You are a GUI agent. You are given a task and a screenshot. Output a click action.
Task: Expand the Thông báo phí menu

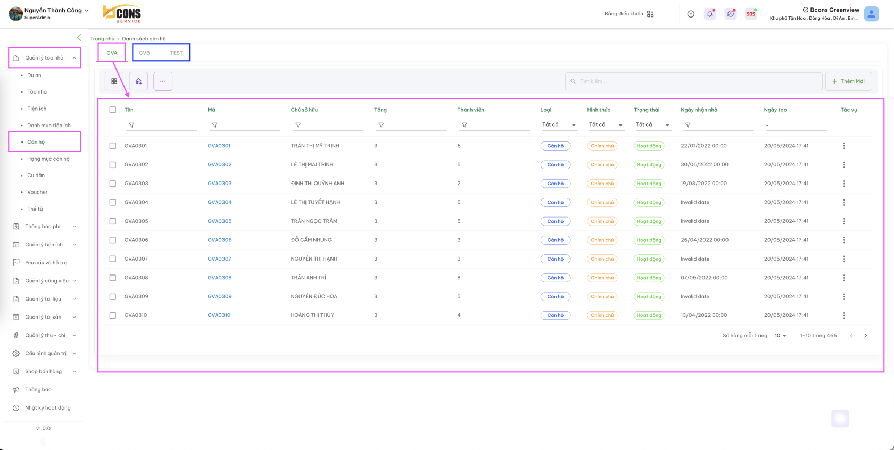[45, 227]
